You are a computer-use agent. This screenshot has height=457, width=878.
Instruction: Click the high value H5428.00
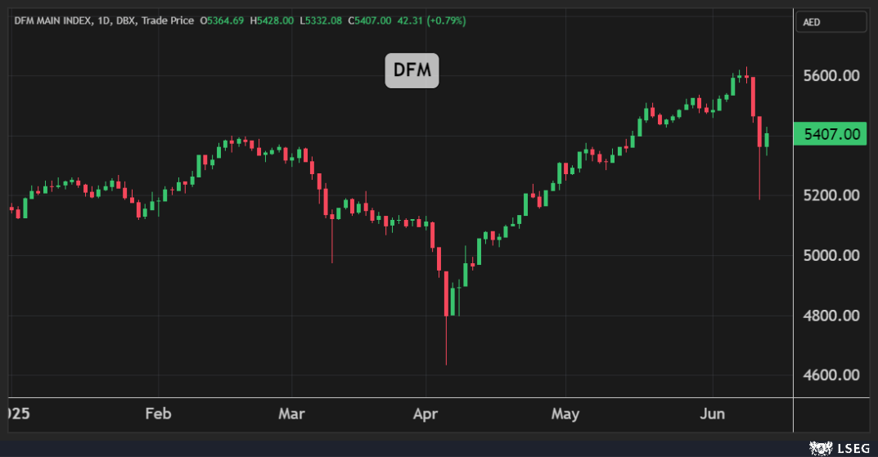(x=272, y=20)
